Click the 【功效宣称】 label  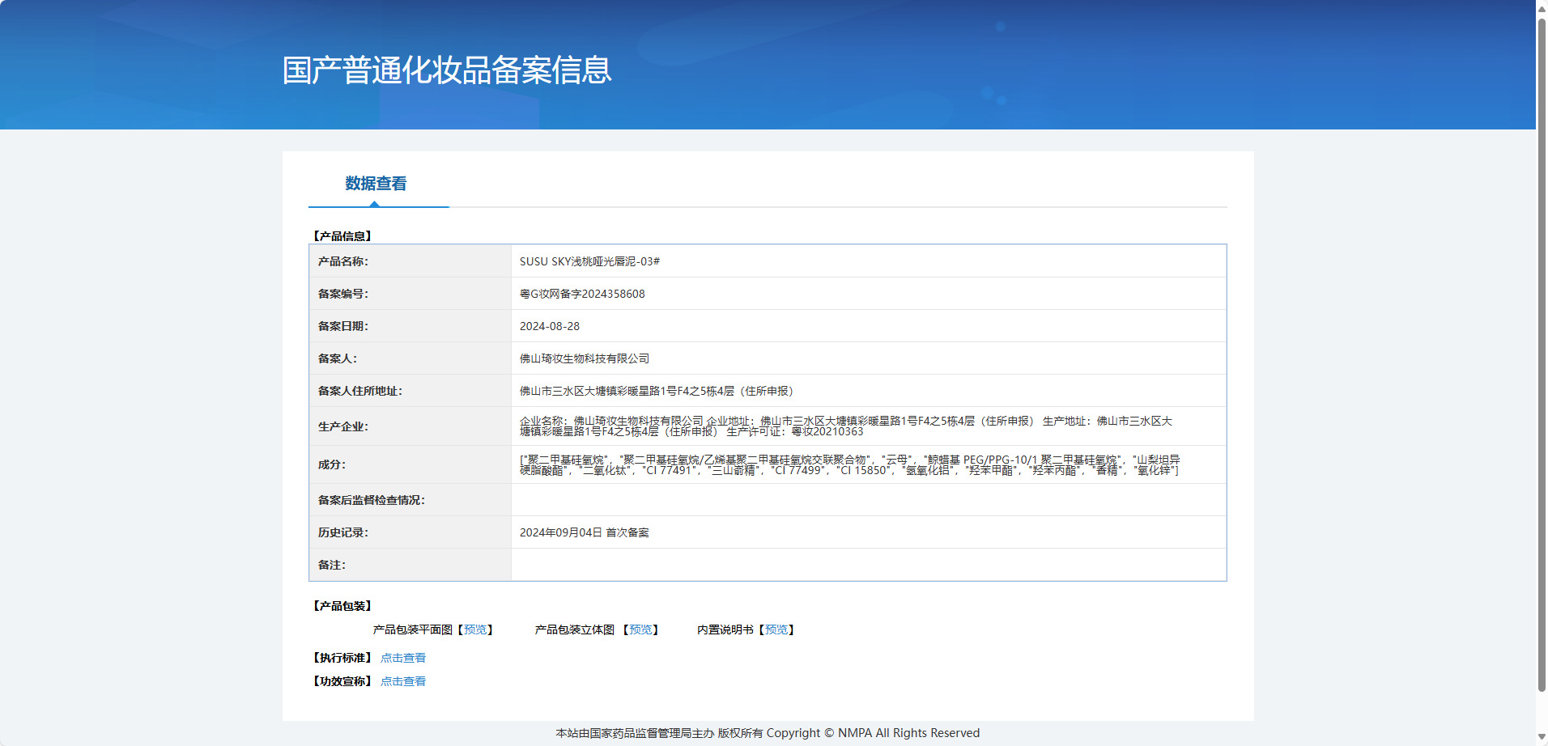point(342,681)
